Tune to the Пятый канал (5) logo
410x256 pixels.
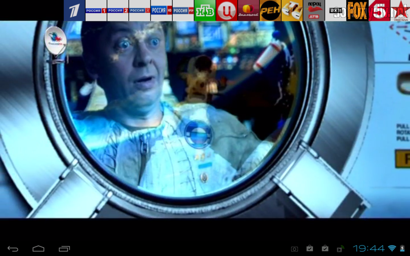(379, 10)
